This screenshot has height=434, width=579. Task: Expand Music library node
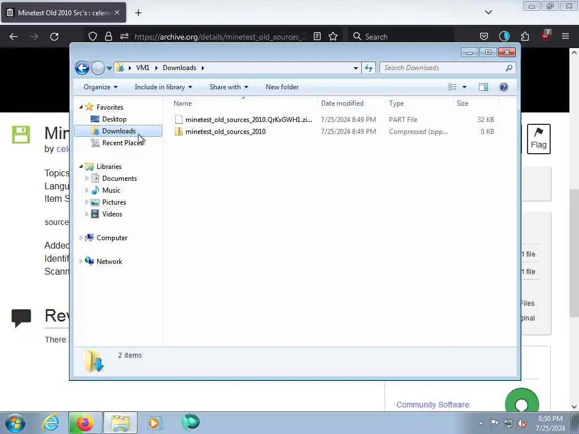coord(87,190)
